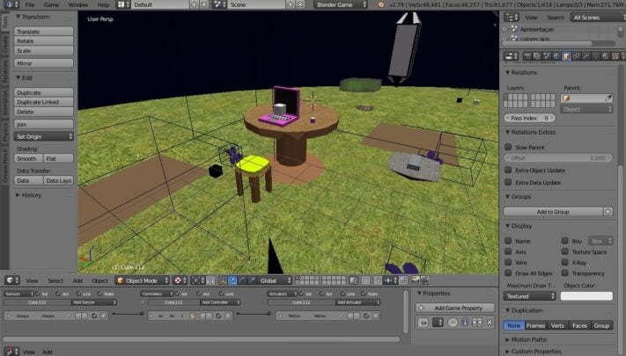Enable the Slow Parent checkbox

[508, 147]
